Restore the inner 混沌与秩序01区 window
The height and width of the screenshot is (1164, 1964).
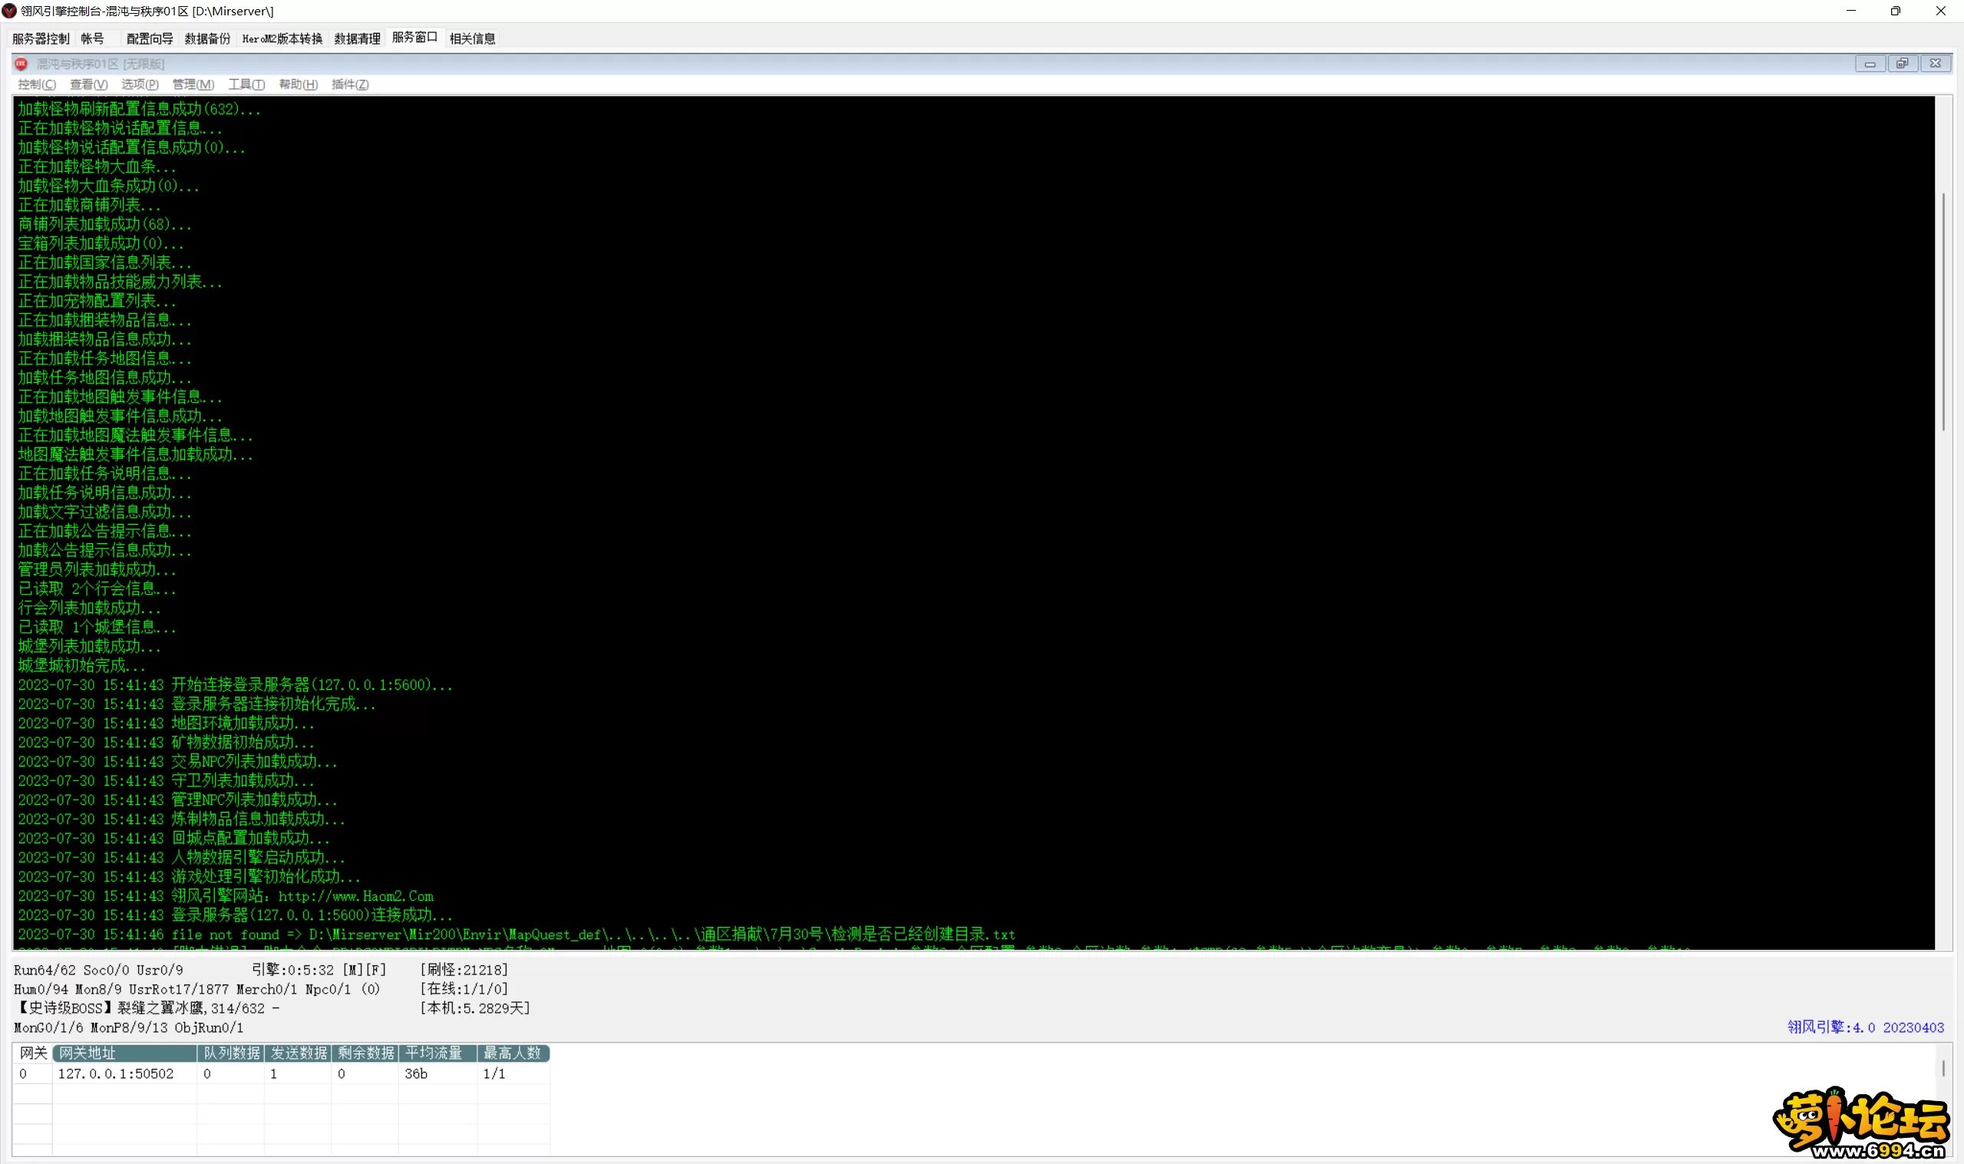1902,64
